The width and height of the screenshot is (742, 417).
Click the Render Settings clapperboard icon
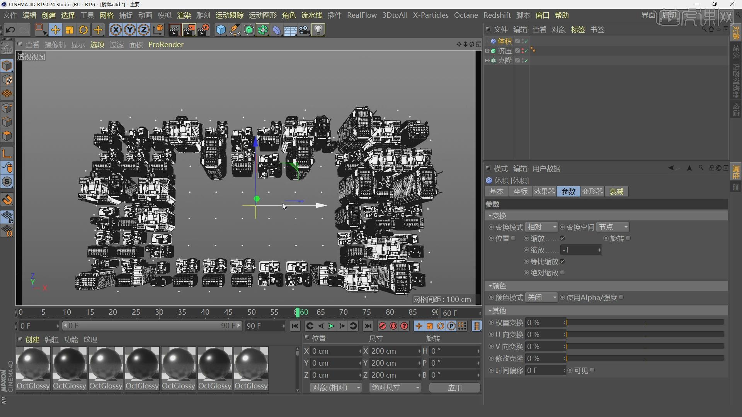203,30
